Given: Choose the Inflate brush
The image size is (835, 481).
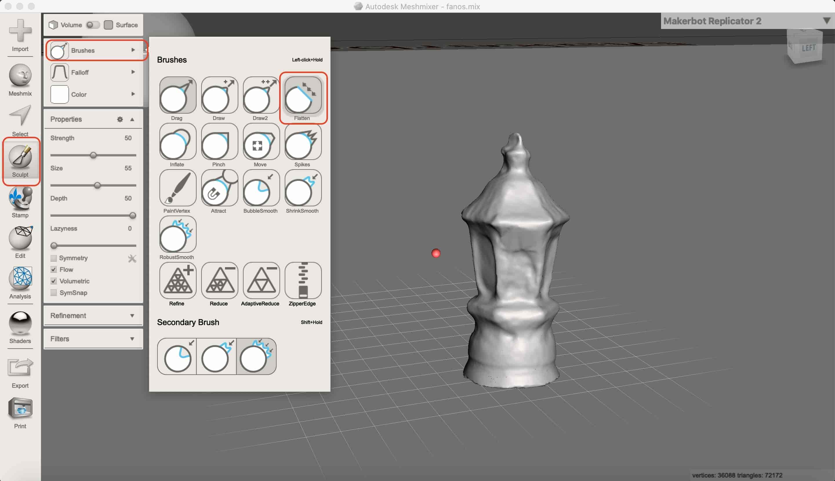Looking at the screenshot, I should coord(177,141).
